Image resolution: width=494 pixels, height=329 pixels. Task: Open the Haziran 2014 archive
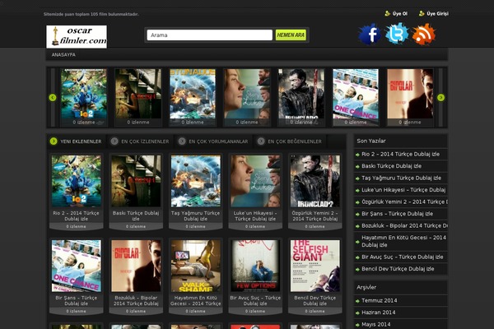(379, 313)
